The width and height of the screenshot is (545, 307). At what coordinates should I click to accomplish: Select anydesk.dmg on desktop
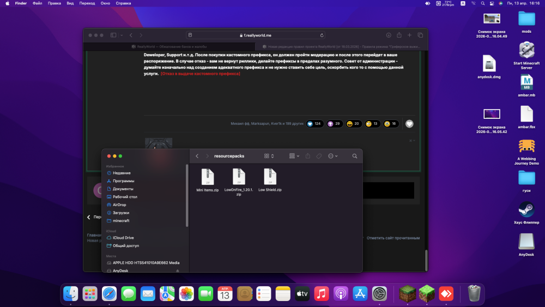coord(489,67)
